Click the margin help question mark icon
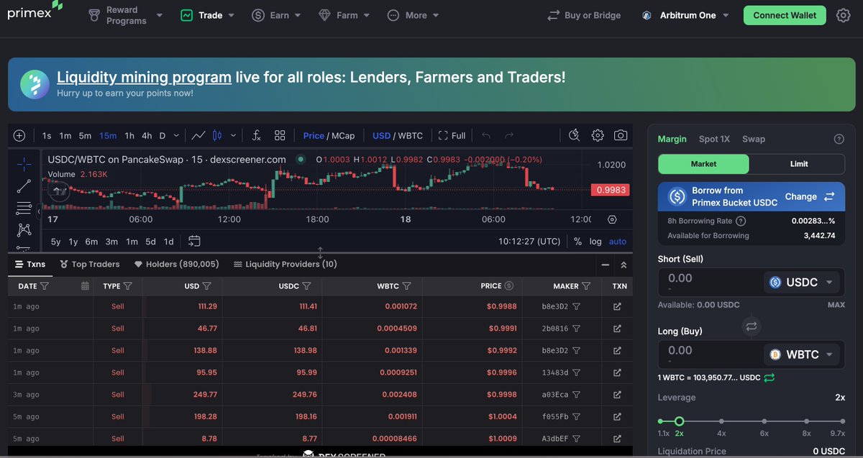863x458 pixels. tap(839, 139)
